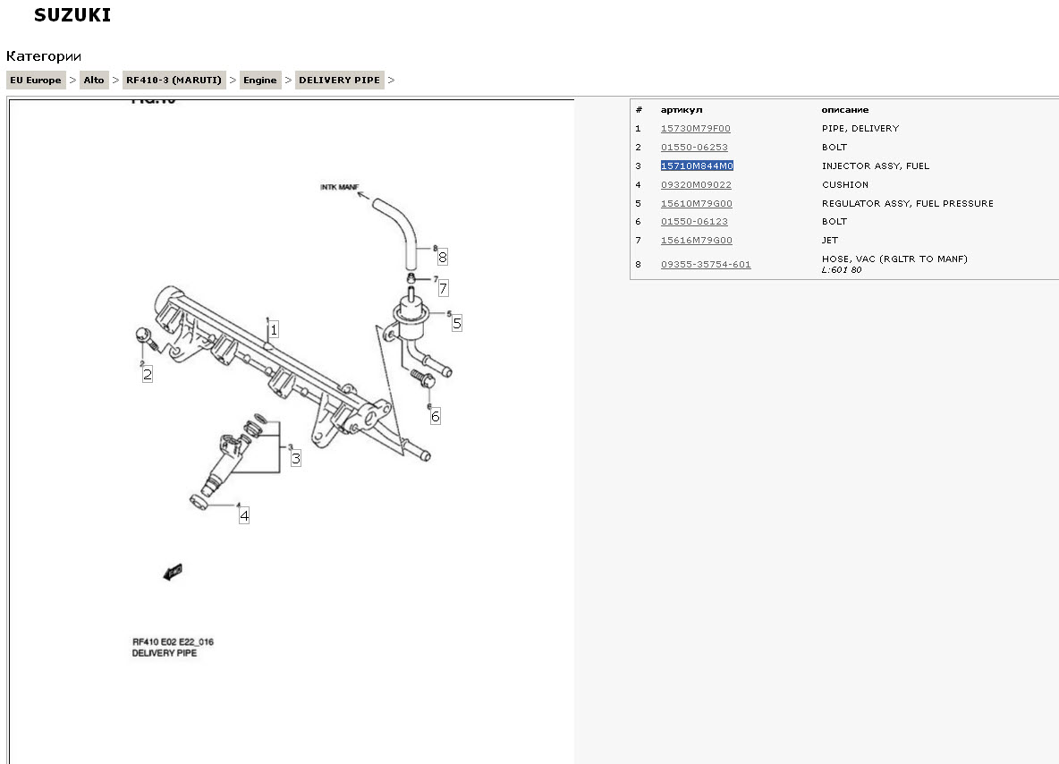Viewport: 1059px width, 764px height.
Task: Click the CUSHION description text
Action: pos(845,184)
